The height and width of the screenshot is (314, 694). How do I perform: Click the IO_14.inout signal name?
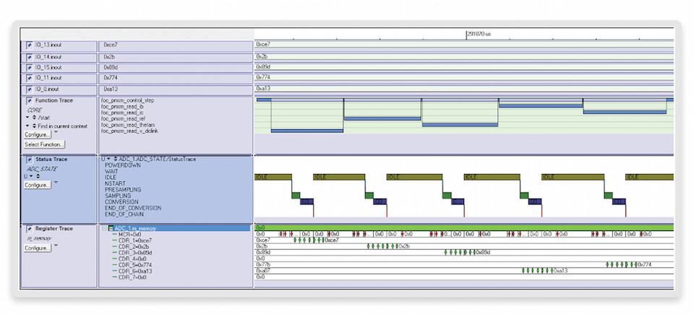pyautogui.click(x=48, y=57)
